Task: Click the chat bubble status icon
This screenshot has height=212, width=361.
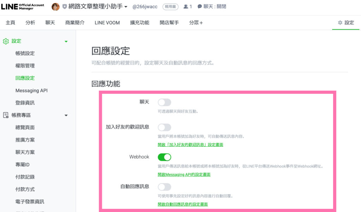Action: point(200,7)
